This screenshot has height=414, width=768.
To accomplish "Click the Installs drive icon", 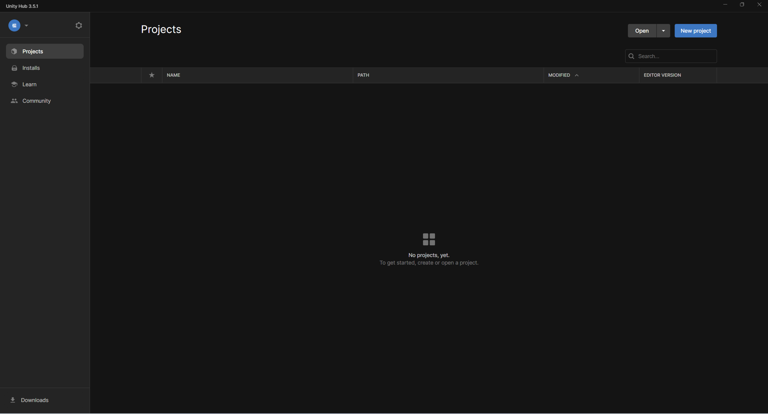I will 14,68.
